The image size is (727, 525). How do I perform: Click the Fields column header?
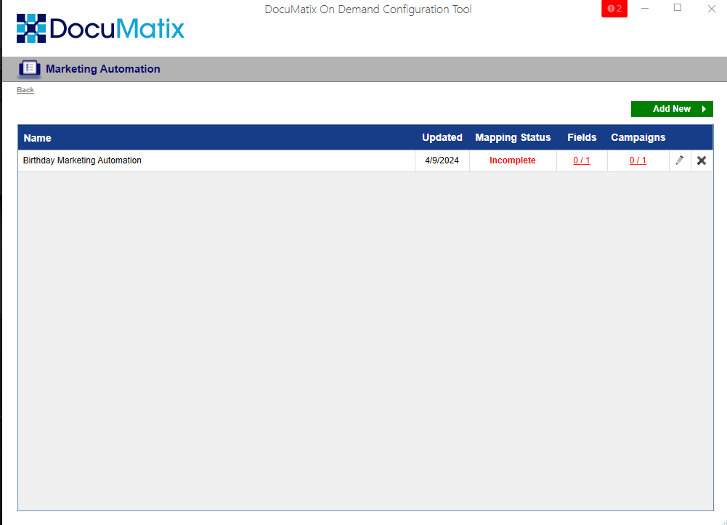(582, 138)
